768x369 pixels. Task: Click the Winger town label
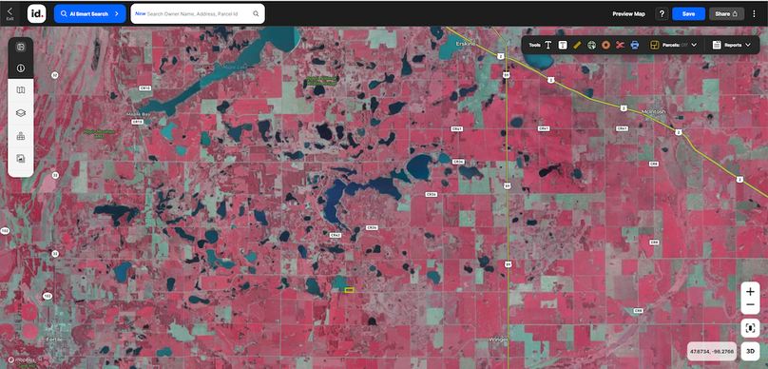click(499, 340)
